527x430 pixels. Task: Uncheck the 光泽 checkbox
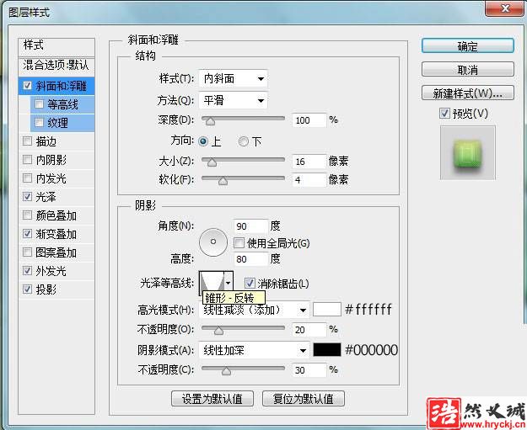(27, 196)
